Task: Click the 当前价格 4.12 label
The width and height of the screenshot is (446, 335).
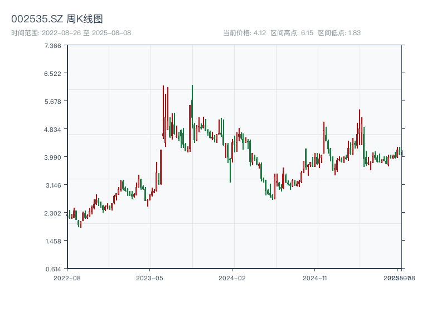Action: click(244, 33)
